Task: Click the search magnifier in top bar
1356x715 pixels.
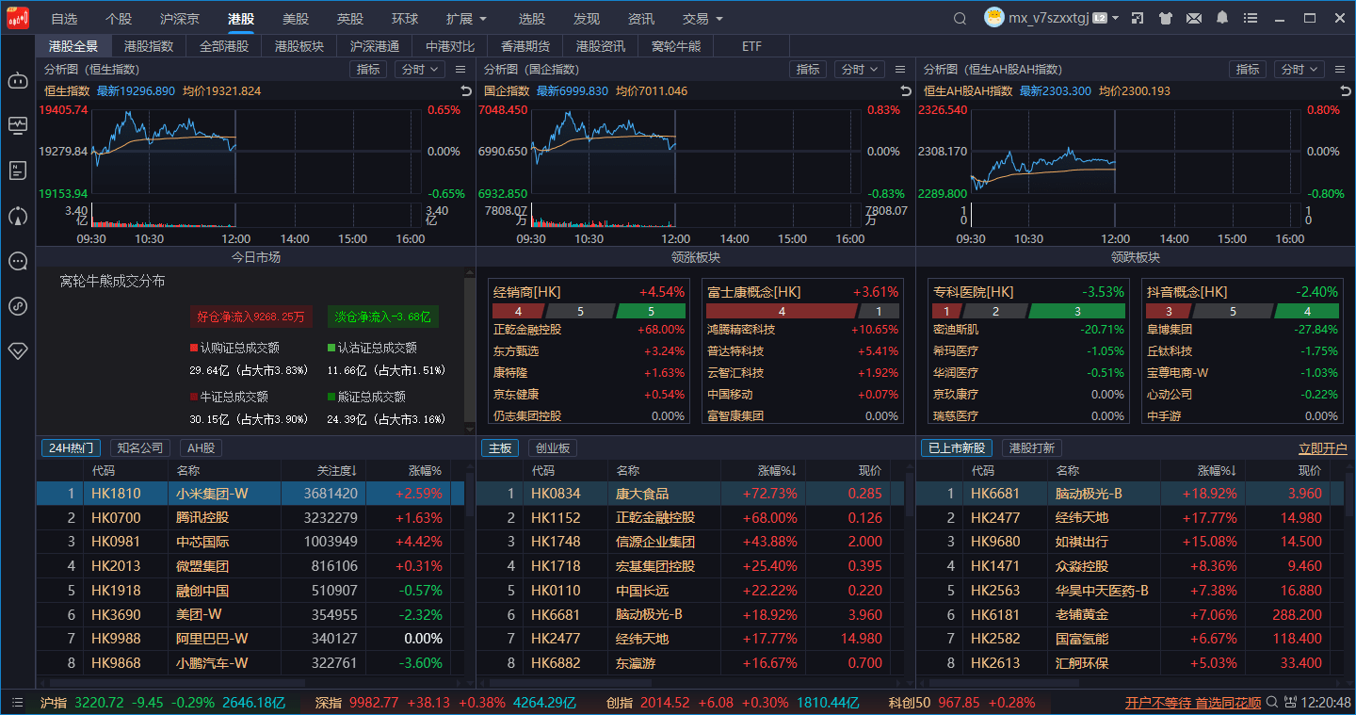Action: click(960, 18)
